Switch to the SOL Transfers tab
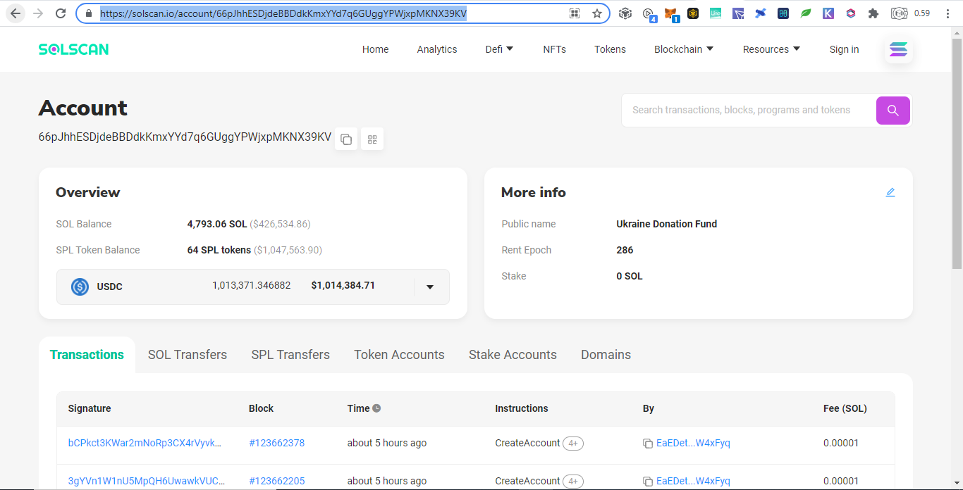963x490 pixels. point(188,355)
